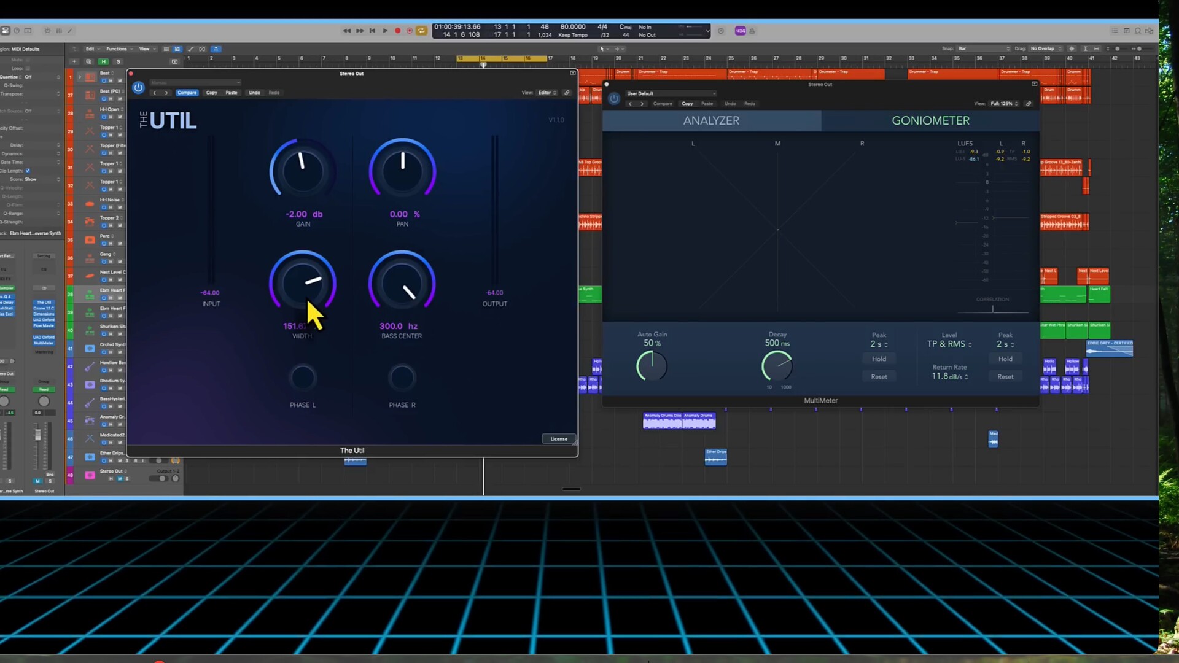
Task: Click the Drummer - Trap region at bar 25
Action: (768, 74)
